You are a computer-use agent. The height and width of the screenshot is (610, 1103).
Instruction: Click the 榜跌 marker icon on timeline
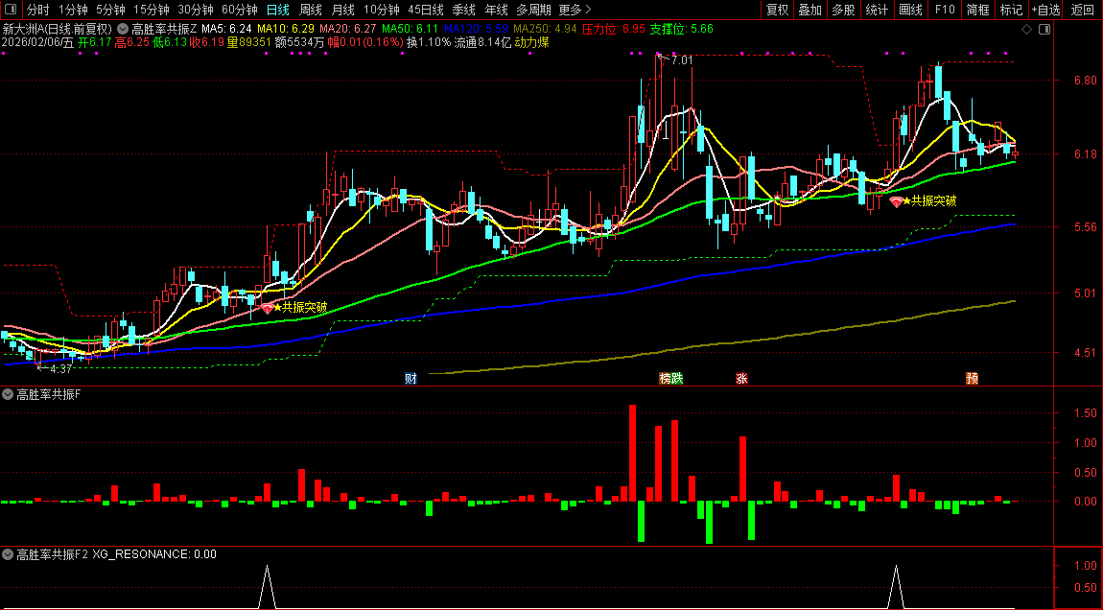click(671, 379)
